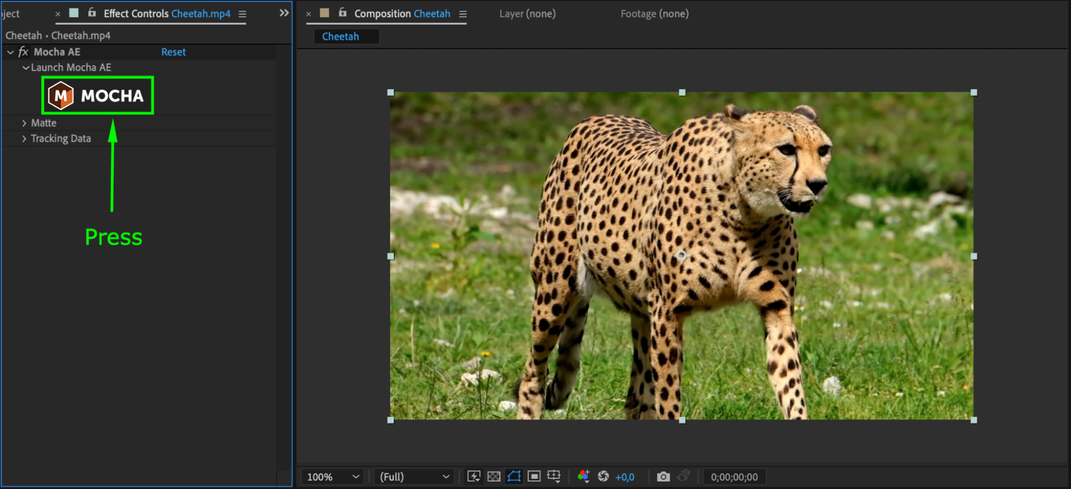Toggle mask and shape path visibility

[514, 476]
